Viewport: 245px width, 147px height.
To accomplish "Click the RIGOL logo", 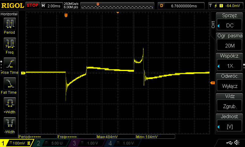I will pyautogui.click(x=13, y=6).
